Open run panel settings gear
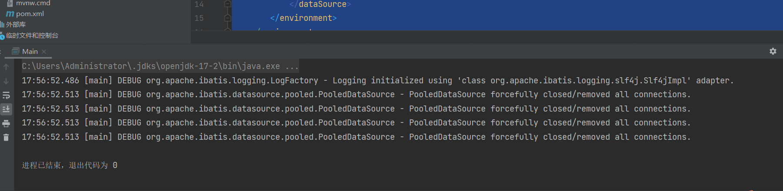Screen dimensions: 783x191 point(773,51)
